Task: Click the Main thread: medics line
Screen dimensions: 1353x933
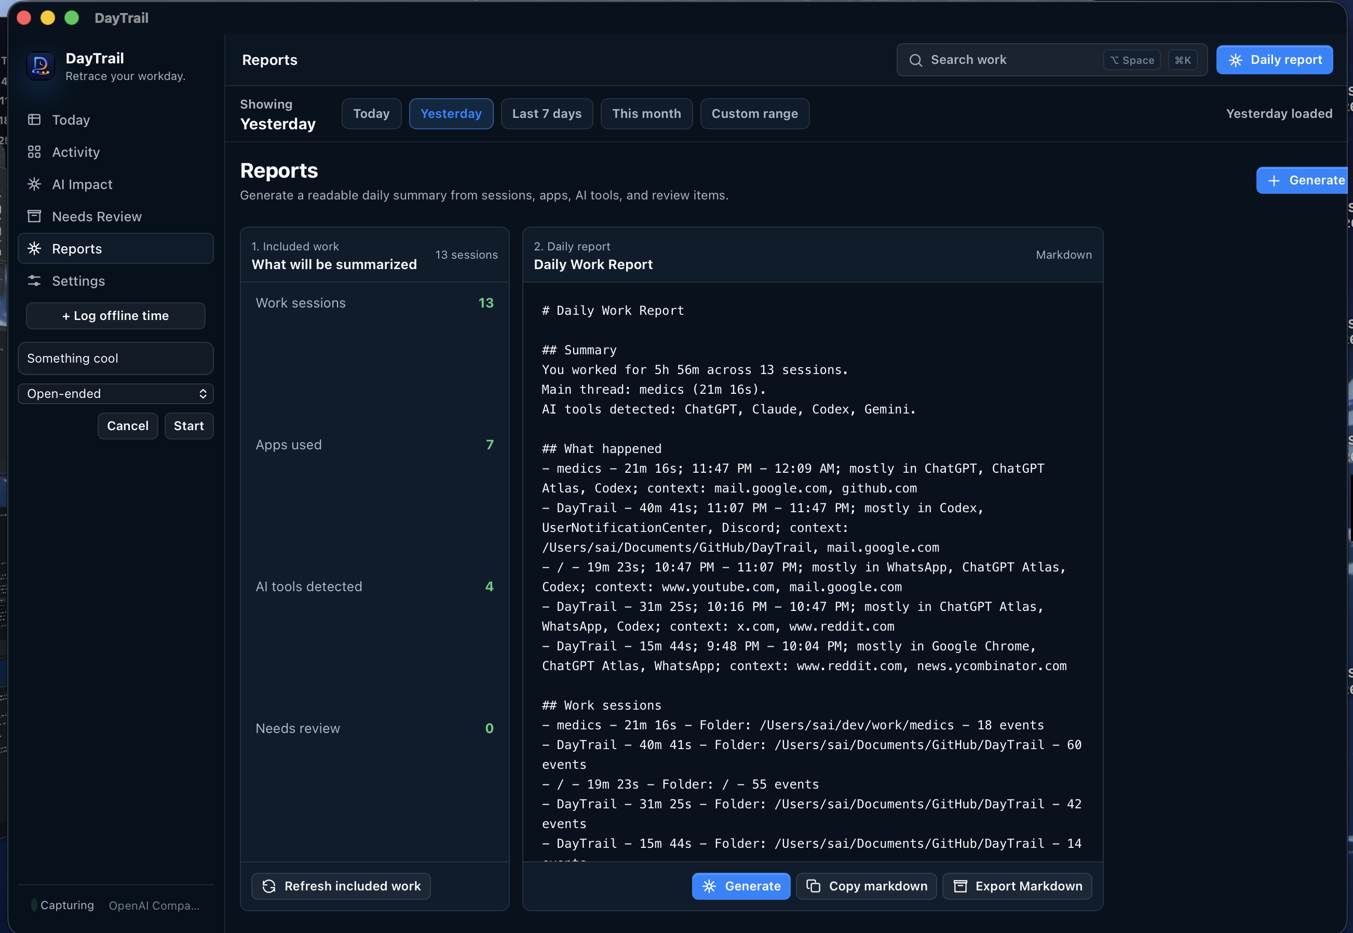Action: coord(653,389)
